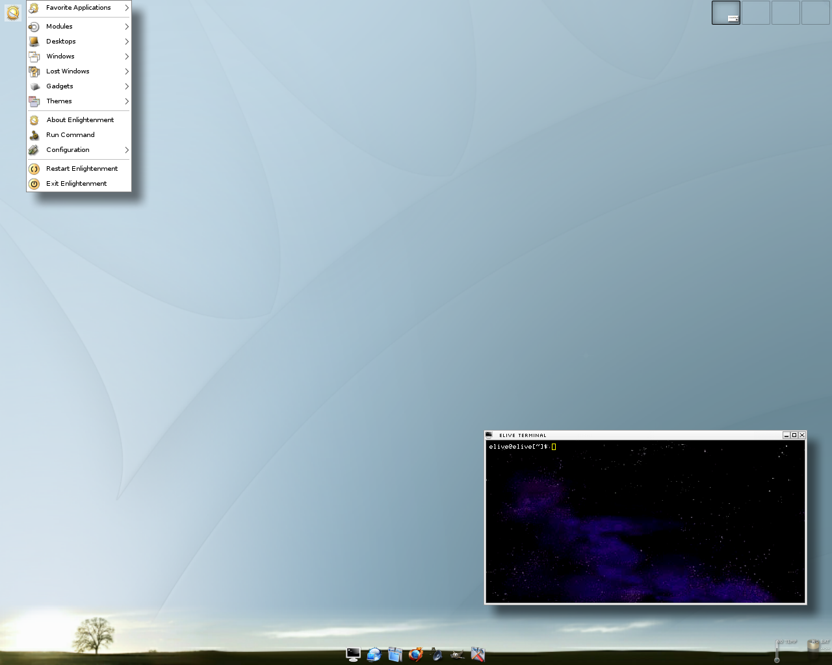Switch to the first pager desktop
The height and width of the screenshot is (665, 832).
pyautogui.click(x=726, y=12)
